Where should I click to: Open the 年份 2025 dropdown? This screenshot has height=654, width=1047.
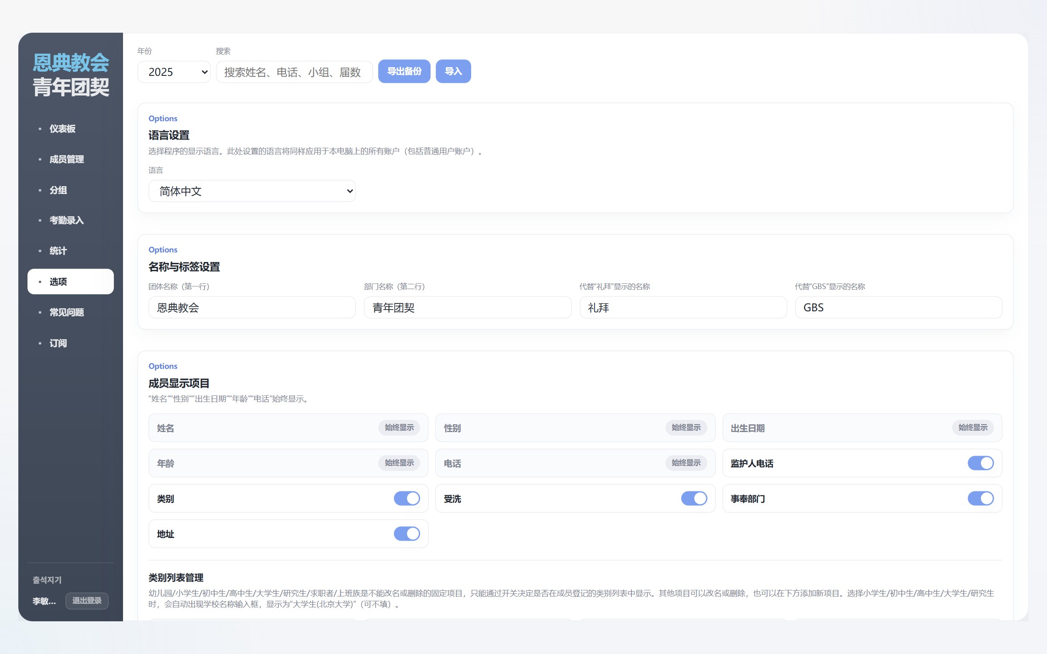174,72
